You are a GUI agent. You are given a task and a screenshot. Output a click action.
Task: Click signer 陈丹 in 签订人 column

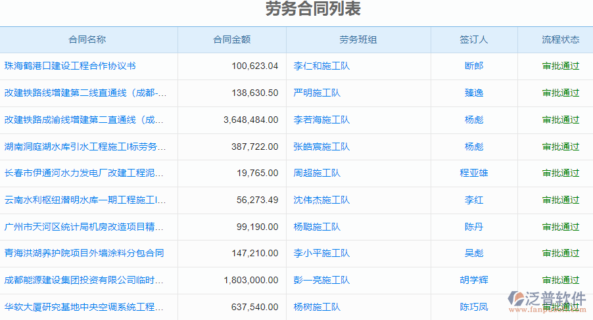(x=473, y=227)
